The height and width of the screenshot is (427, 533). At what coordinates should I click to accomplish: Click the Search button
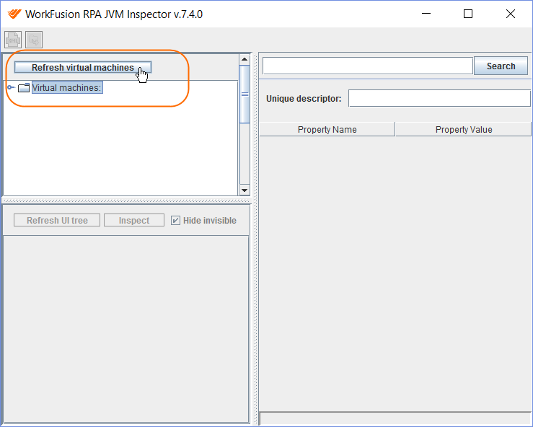point(501,66)
